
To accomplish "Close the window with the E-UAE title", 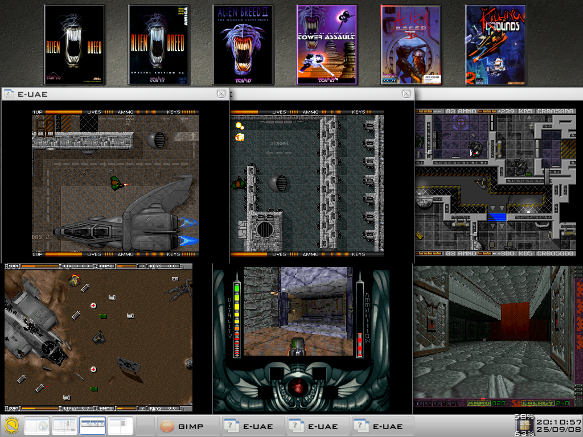I will tap(221, 94).
